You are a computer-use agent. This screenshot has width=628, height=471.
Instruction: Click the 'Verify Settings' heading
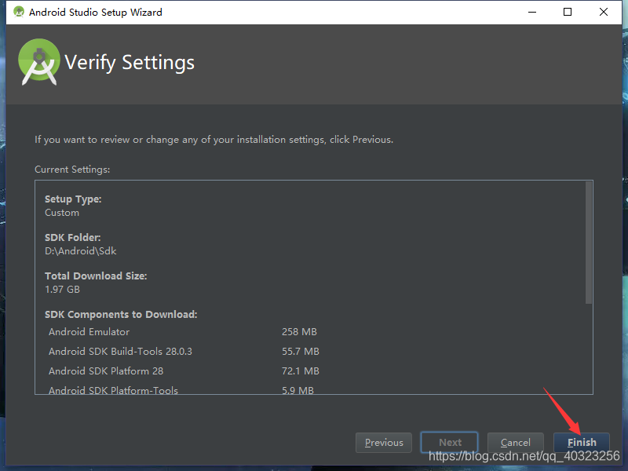point(130,63)
